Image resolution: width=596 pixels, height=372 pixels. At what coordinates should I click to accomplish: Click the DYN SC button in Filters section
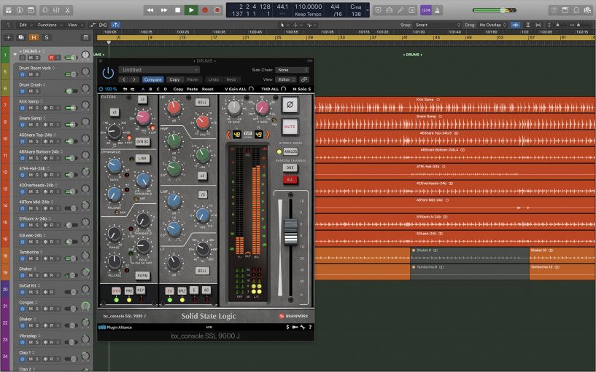[x=142, y=141]
